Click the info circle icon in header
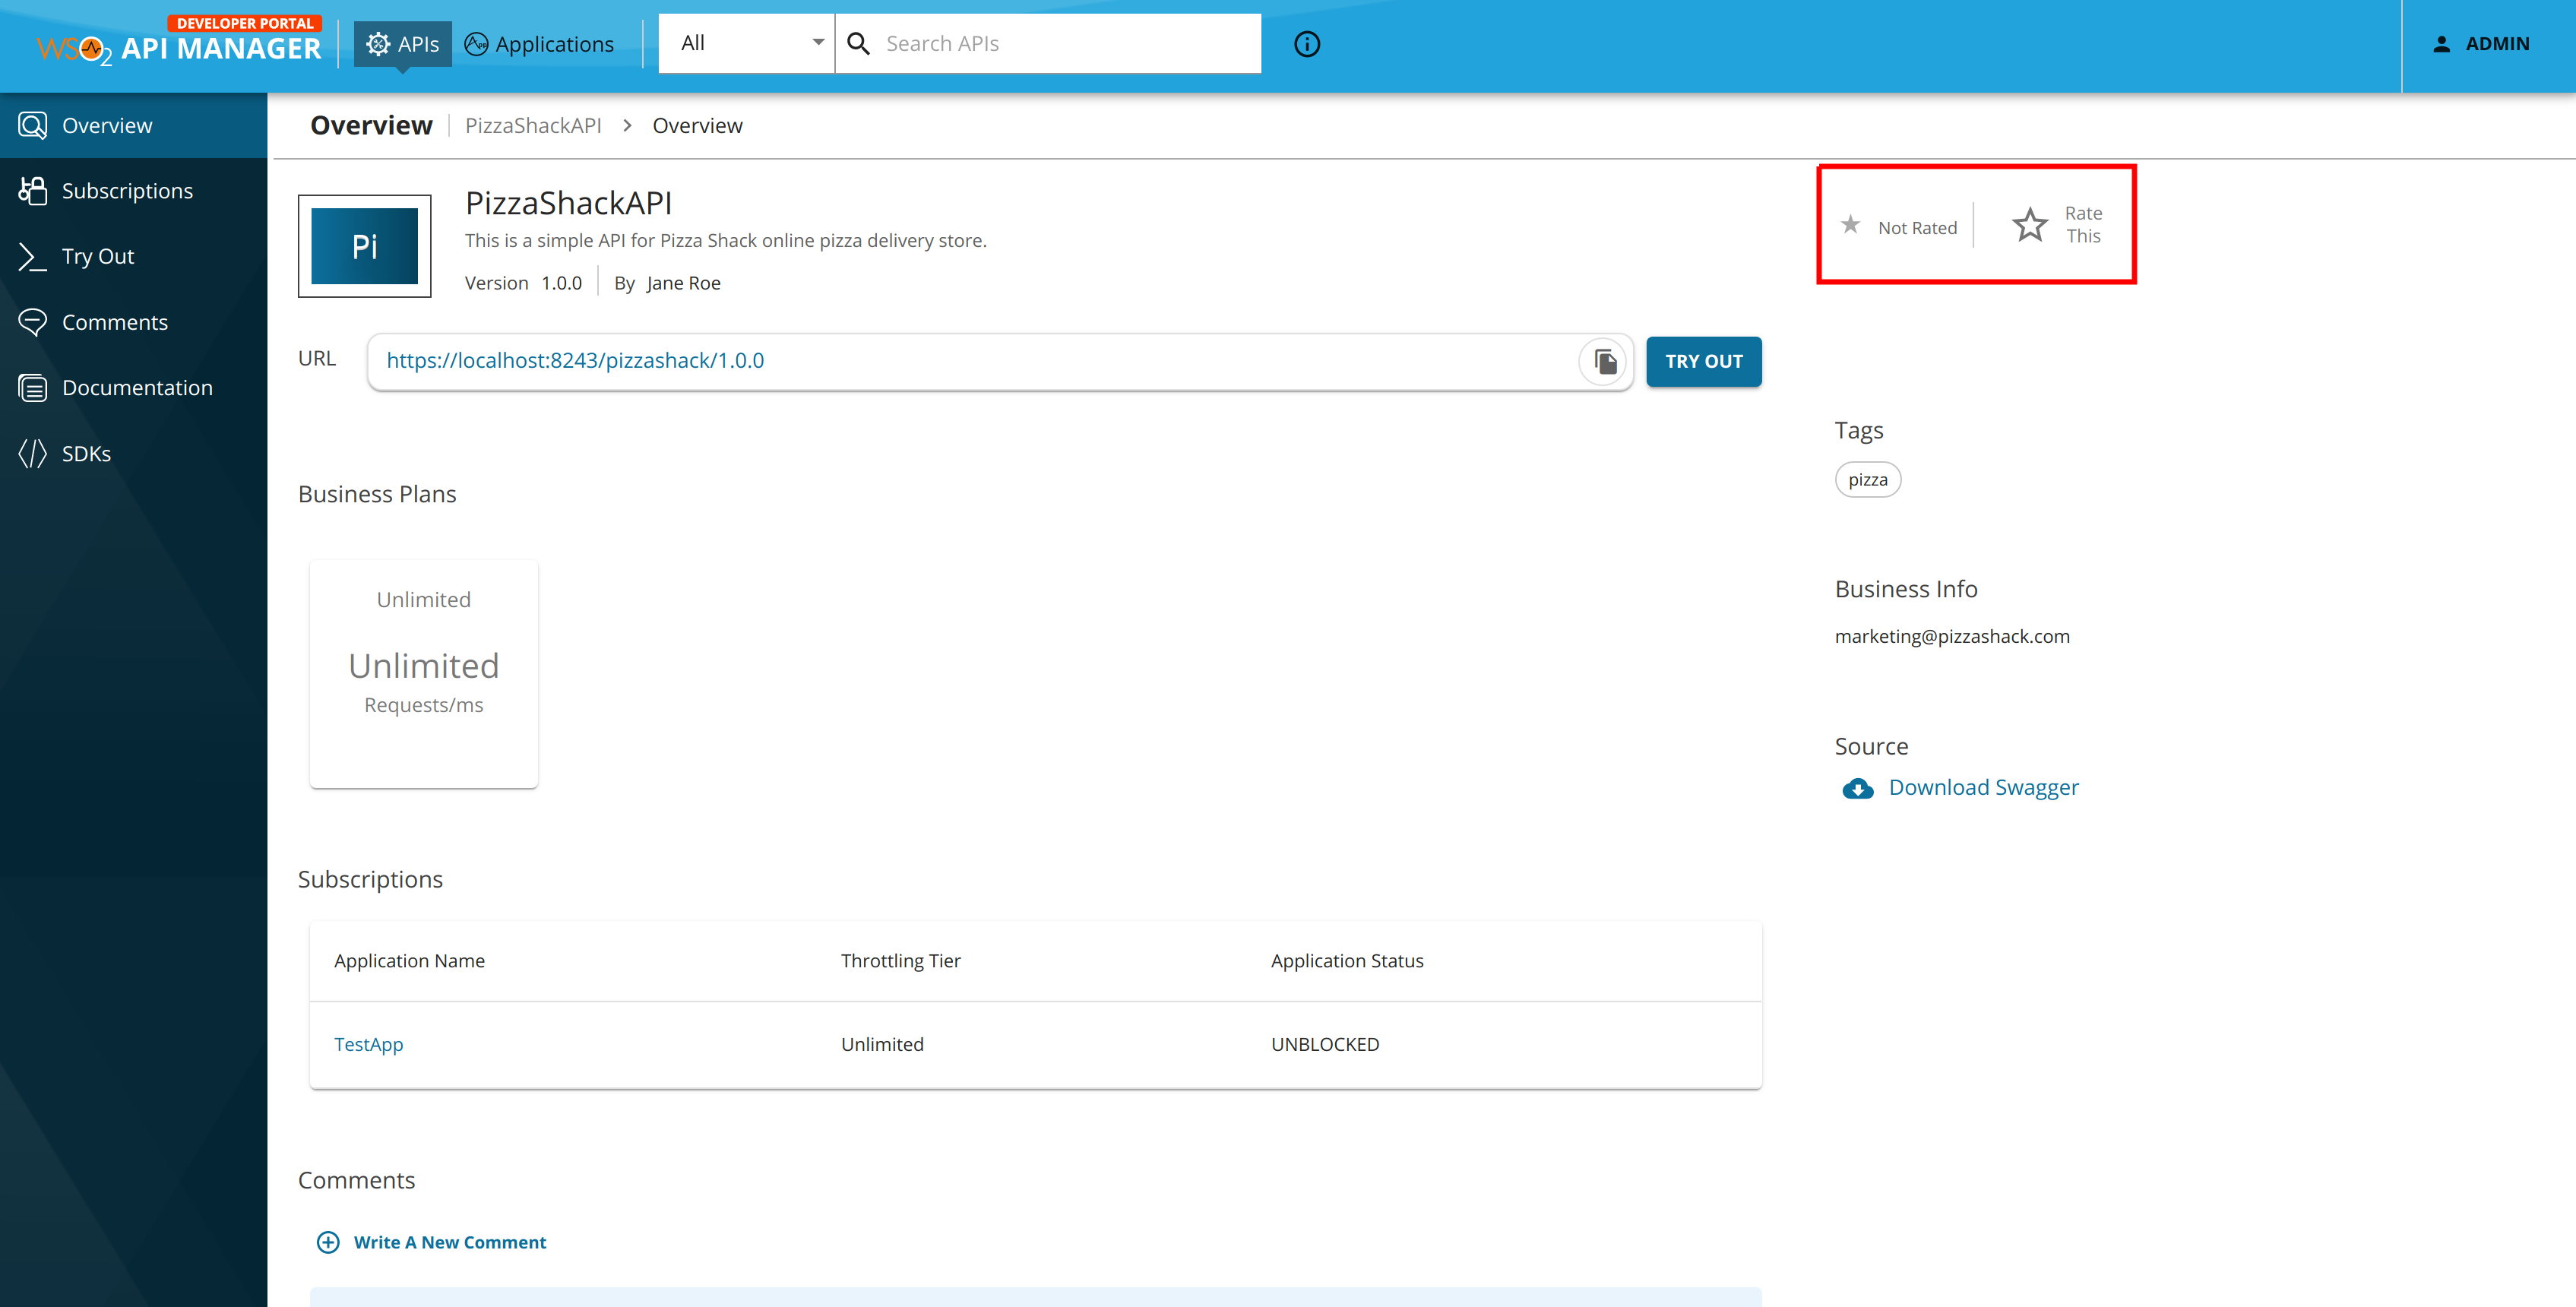The height and width of the screenshot is (1307, 2576). [x=1307, y=44]
